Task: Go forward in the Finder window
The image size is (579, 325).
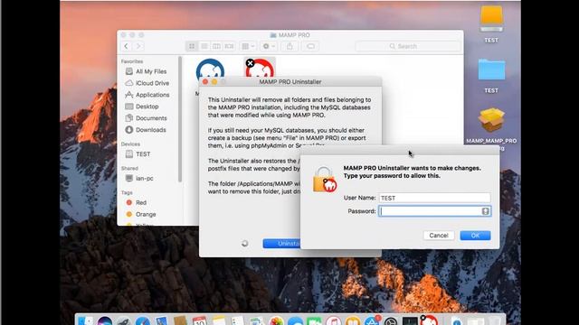Action: point(138,46)
